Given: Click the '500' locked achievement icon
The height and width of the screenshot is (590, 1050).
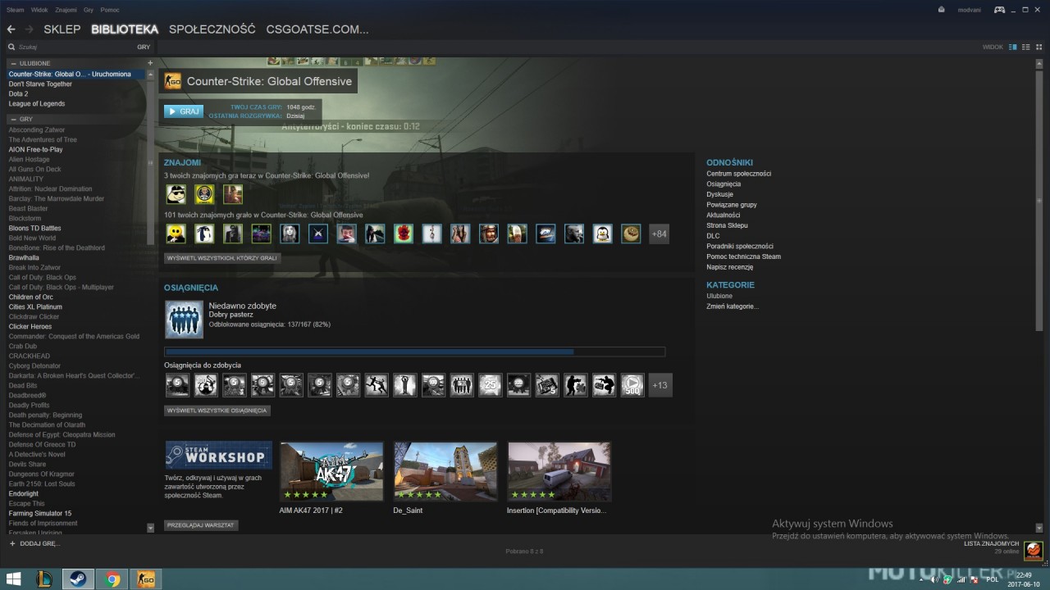Looking at the screenshot, I should (x=632, y=385).
